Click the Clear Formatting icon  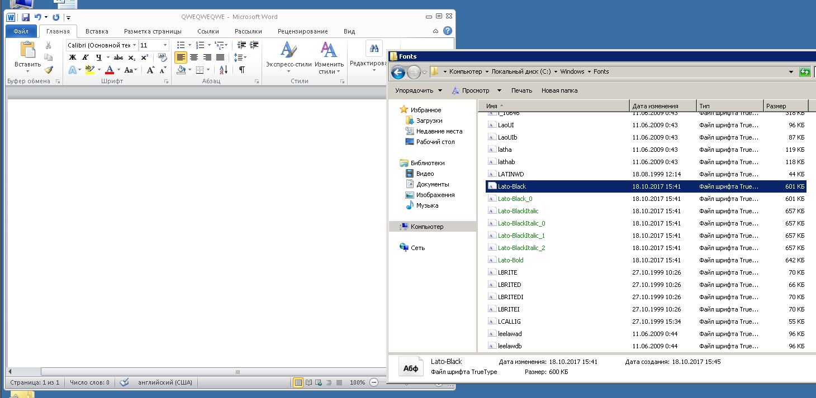tap(162, 57)
